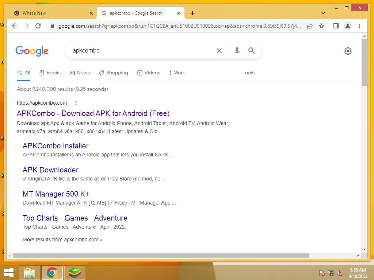Image resolution: width=374 pixels, height=280 pixels.
Task: Click the Chrome address bar URL
Action: pos(179,26)
